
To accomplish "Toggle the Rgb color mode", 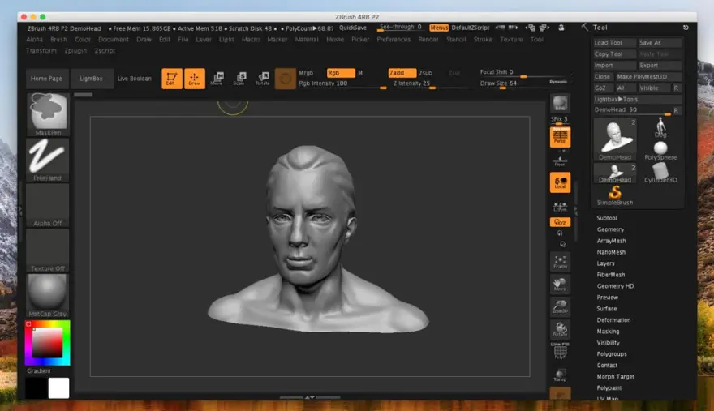I will [x=341, y=73].
